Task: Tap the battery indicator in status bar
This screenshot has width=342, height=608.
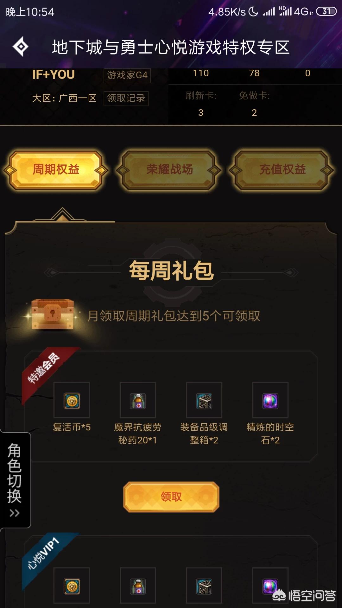Action: point(326,11)
